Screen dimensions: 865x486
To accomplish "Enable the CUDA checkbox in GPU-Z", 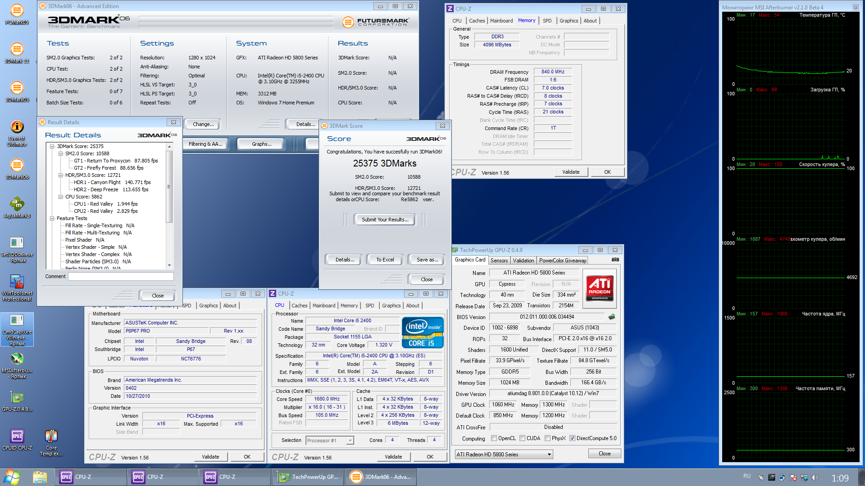I will pyautogui.click(x=522, y=438).
